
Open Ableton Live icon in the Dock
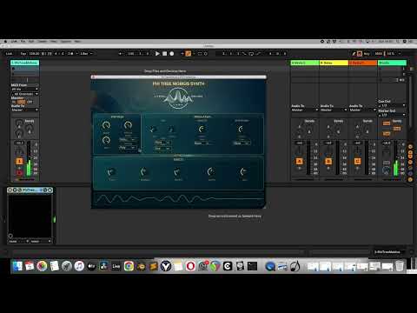pos(116,266)
